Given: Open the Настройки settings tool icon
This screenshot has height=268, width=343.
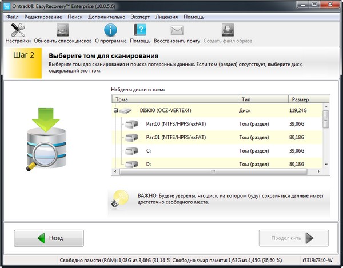Looking at the screenshot, I should pyautogui.click(x=18, y=30).
